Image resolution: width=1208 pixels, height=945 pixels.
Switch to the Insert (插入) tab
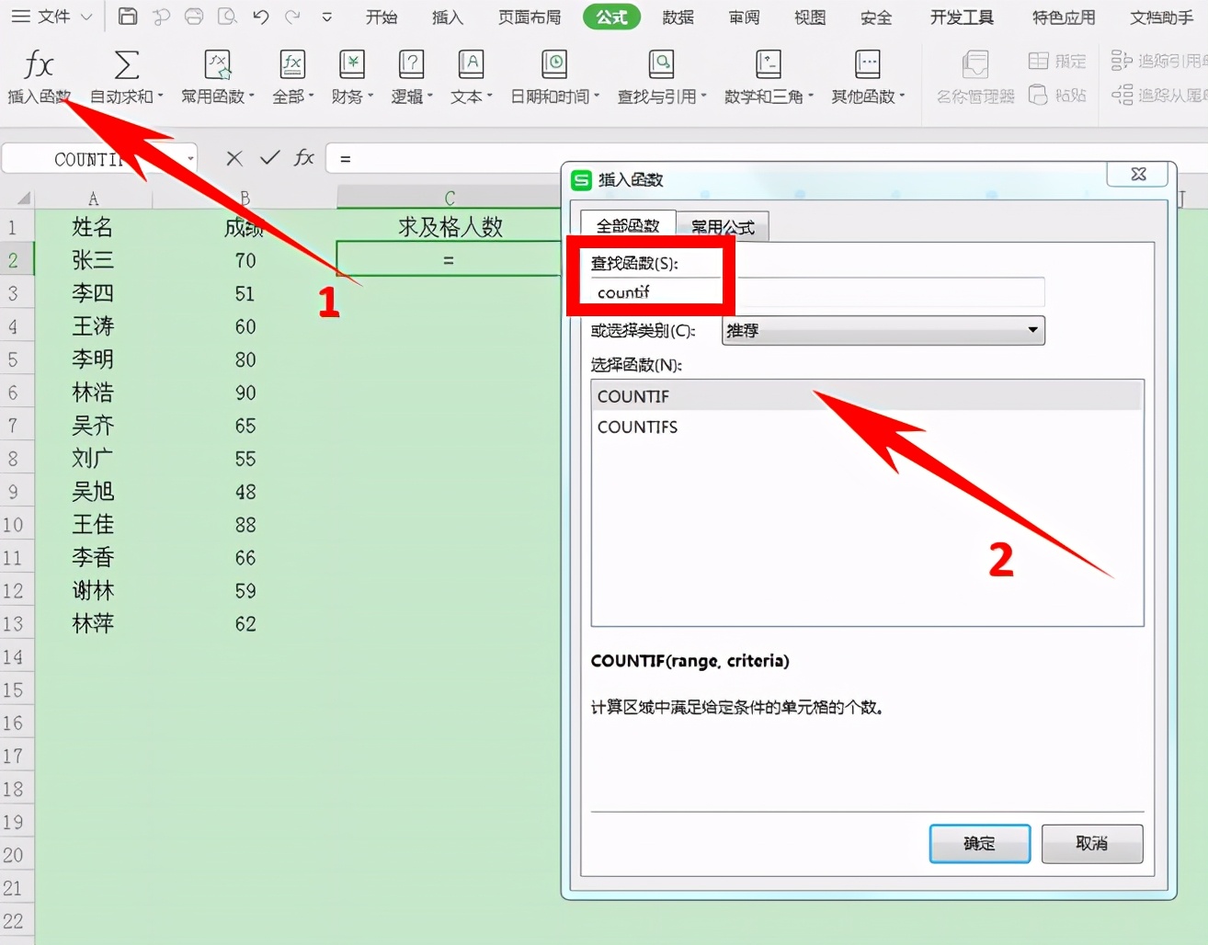point(448,17)
